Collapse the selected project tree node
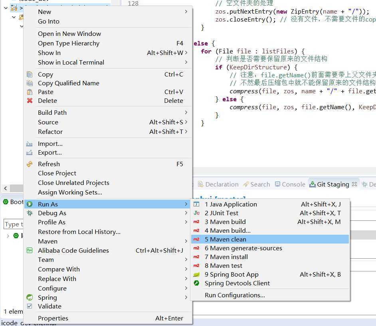This screenshot has width=376, height=326. pos(6,8)
